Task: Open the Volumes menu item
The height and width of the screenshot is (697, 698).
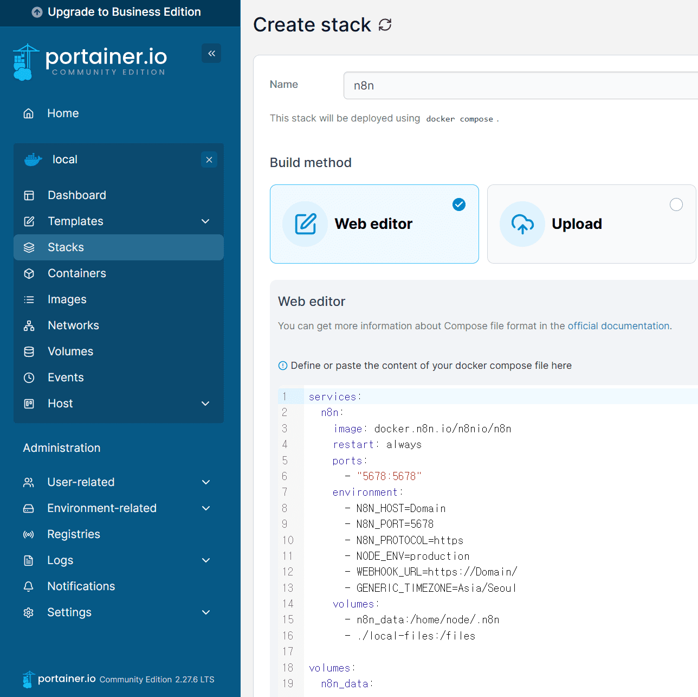Action: (x=118, y=351)
